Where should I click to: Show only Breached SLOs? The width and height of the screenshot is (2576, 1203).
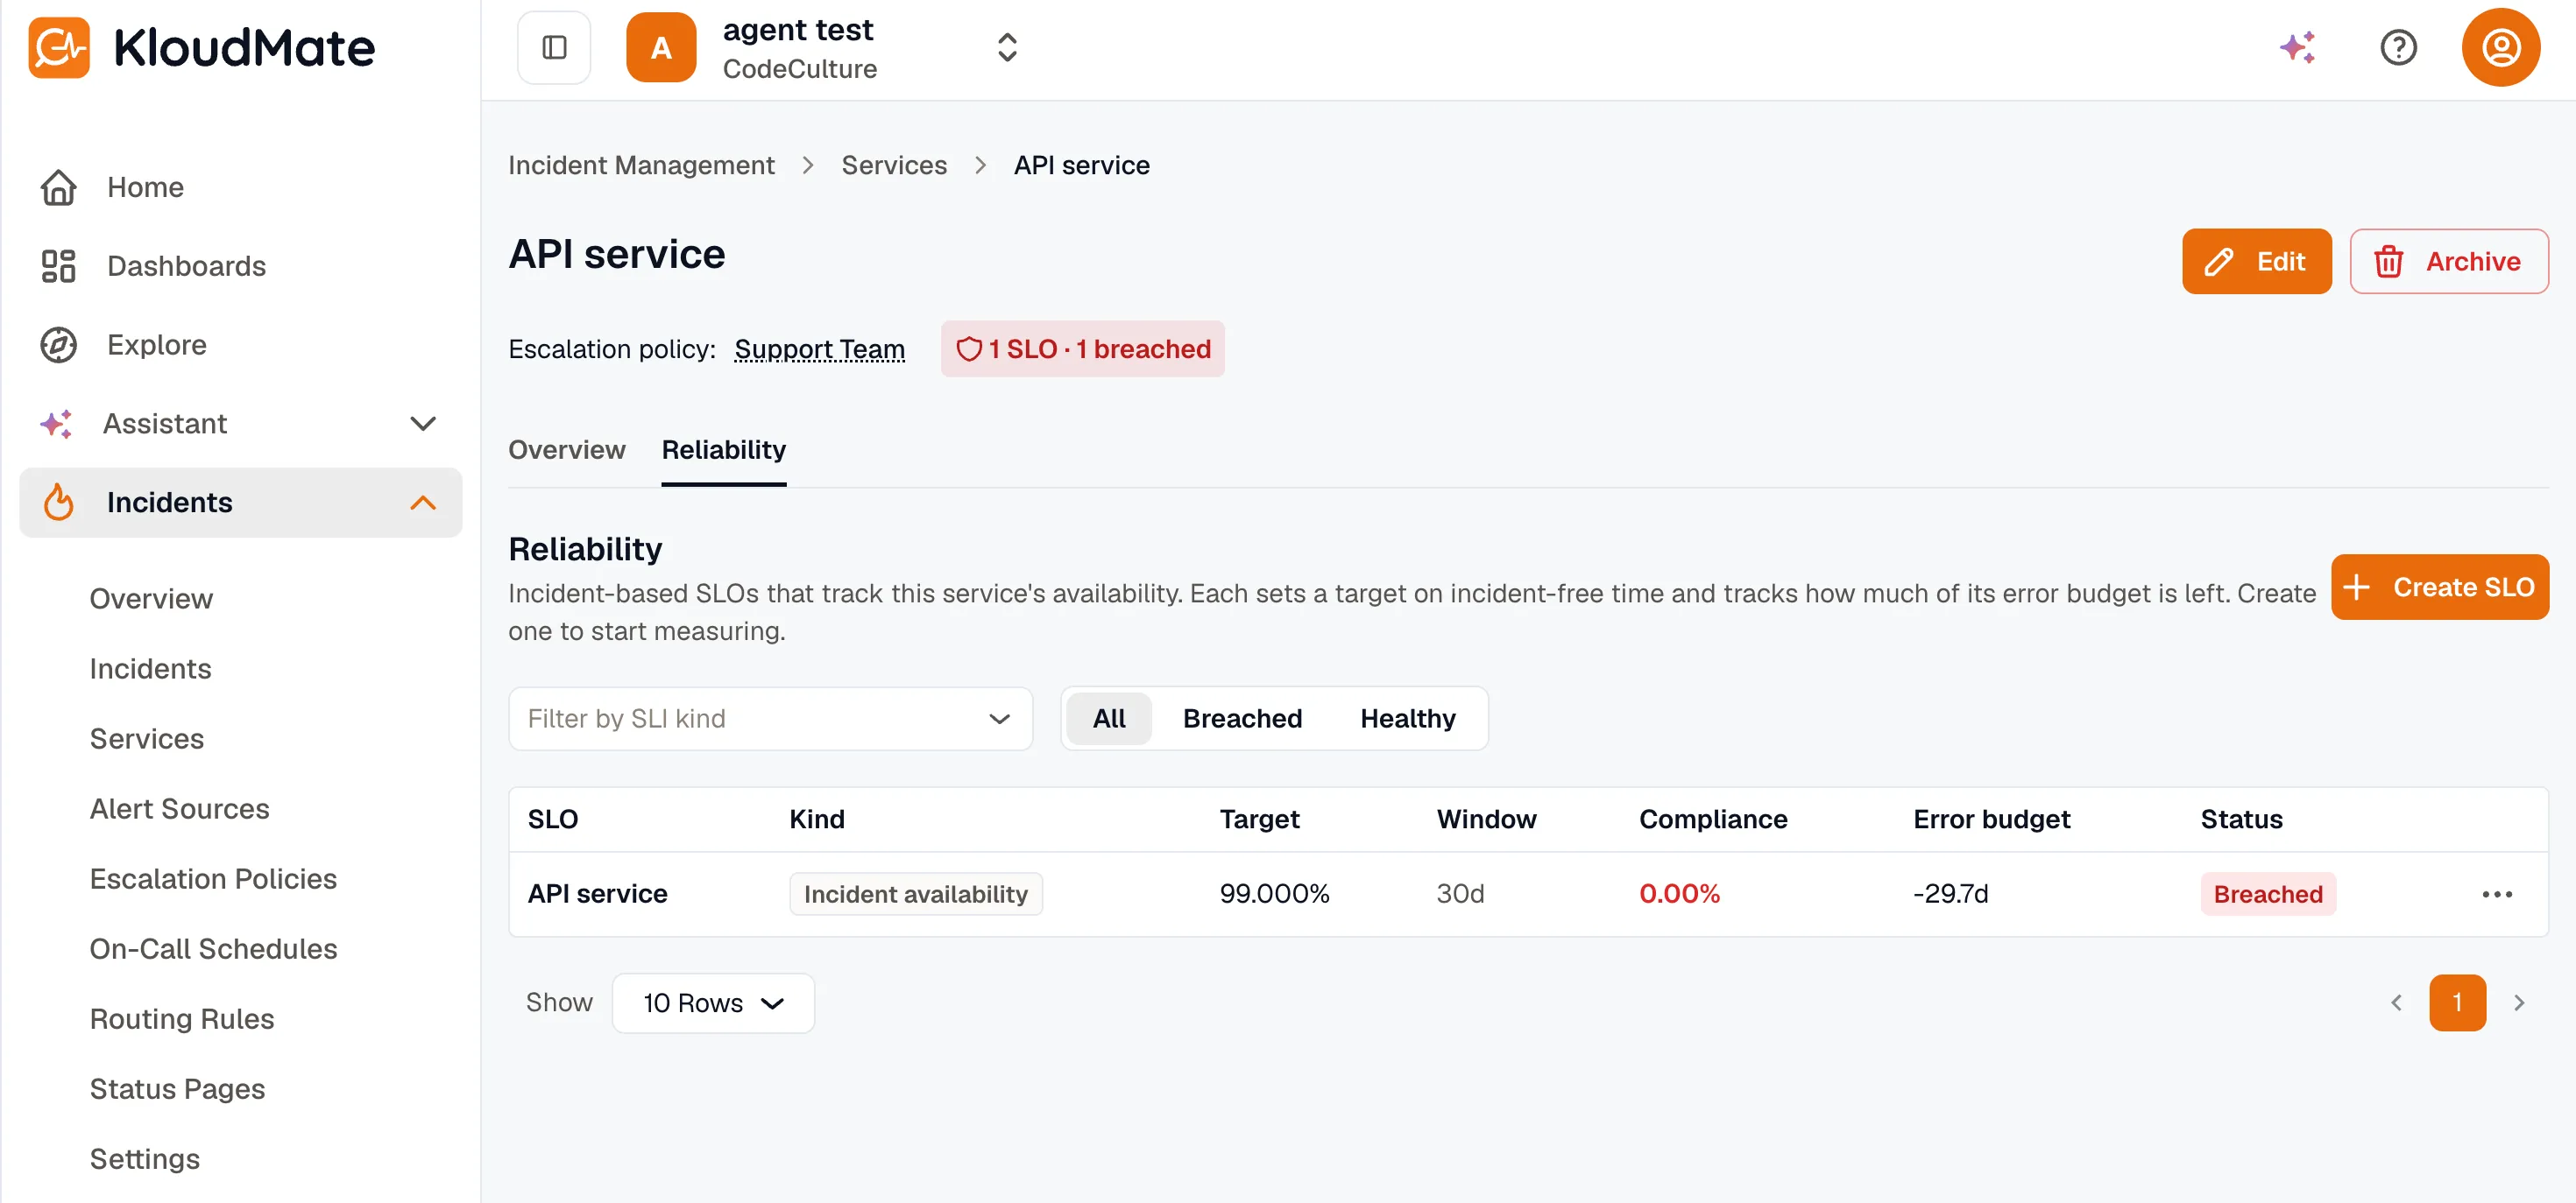(1242, 719)
